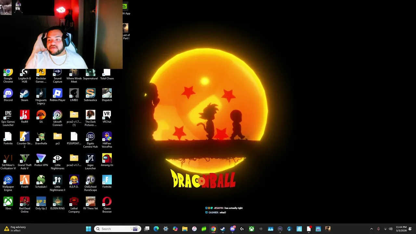Open Discord from the taskbar
Viewport: 416px width, 234px height.
pos(232,229)
